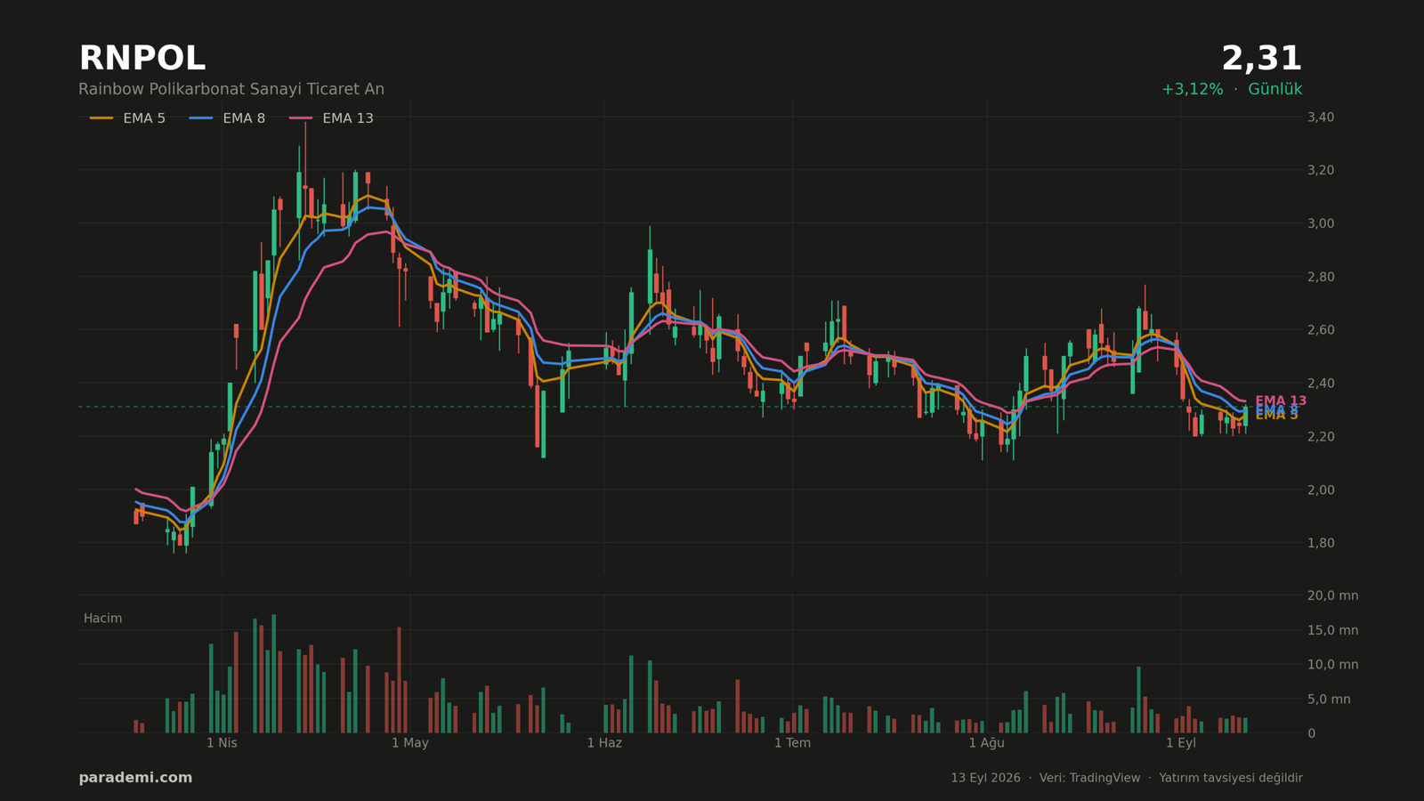This screenshot has width=1424, height=801.
Task: Click the pink EMA 13 line swatch in legend
Action: click(301, 118)
